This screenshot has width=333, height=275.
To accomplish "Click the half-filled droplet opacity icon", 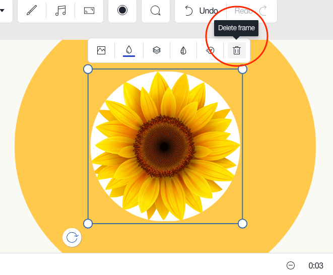I will tap(183, 50).
